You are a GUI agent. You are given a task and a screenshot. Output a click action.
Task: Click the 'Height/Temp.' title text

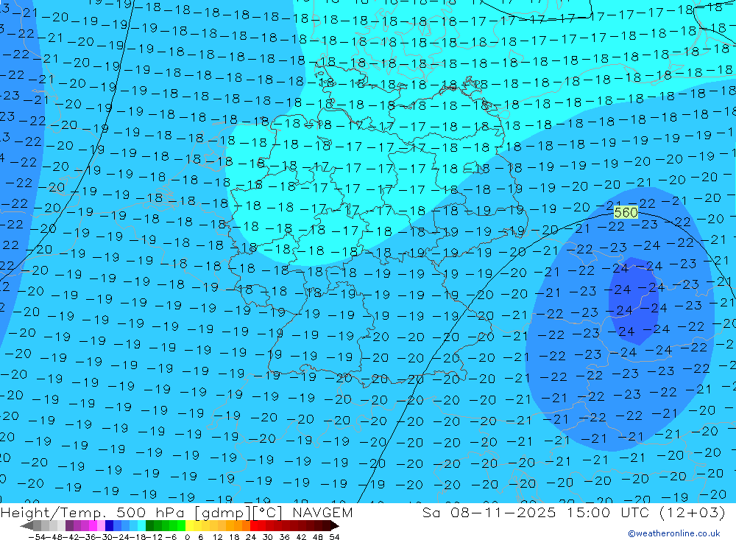[52, 512]
